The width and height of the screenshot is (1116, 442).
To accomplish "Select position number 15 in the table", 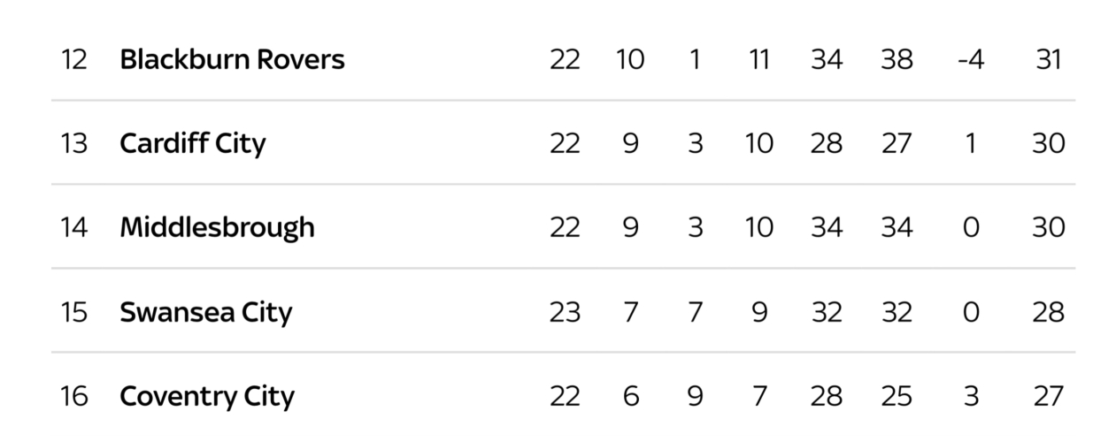I will point(74,312).
